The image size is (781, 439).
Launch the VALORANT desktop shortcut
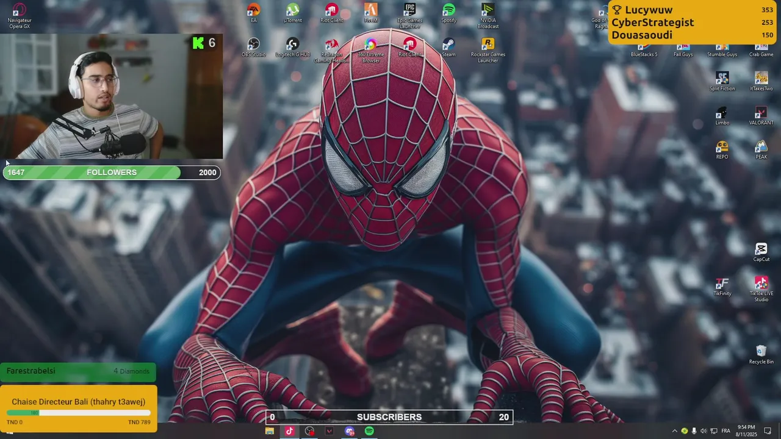point(761,115)
